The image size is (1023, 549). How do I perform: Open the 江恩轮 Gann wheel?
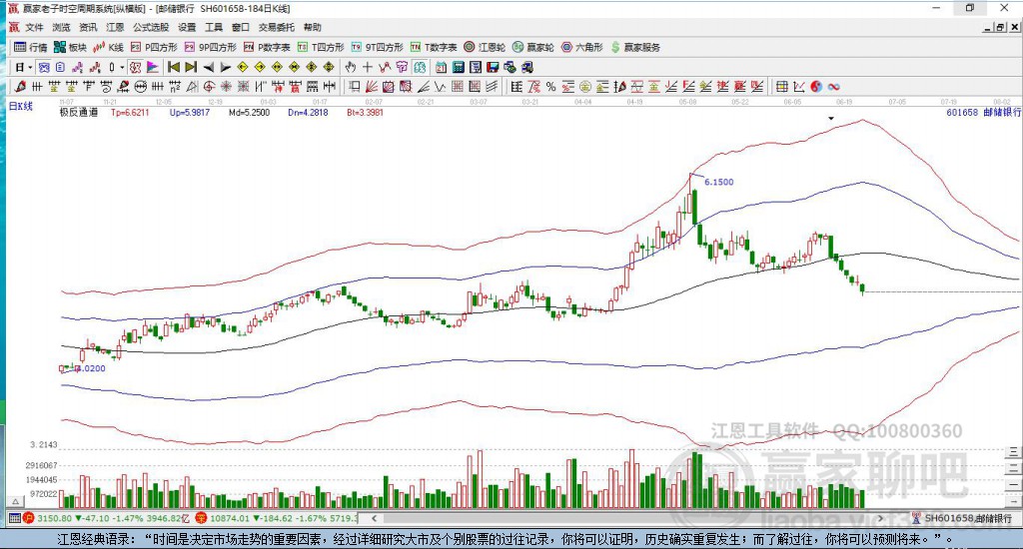[x=485, y=47]
